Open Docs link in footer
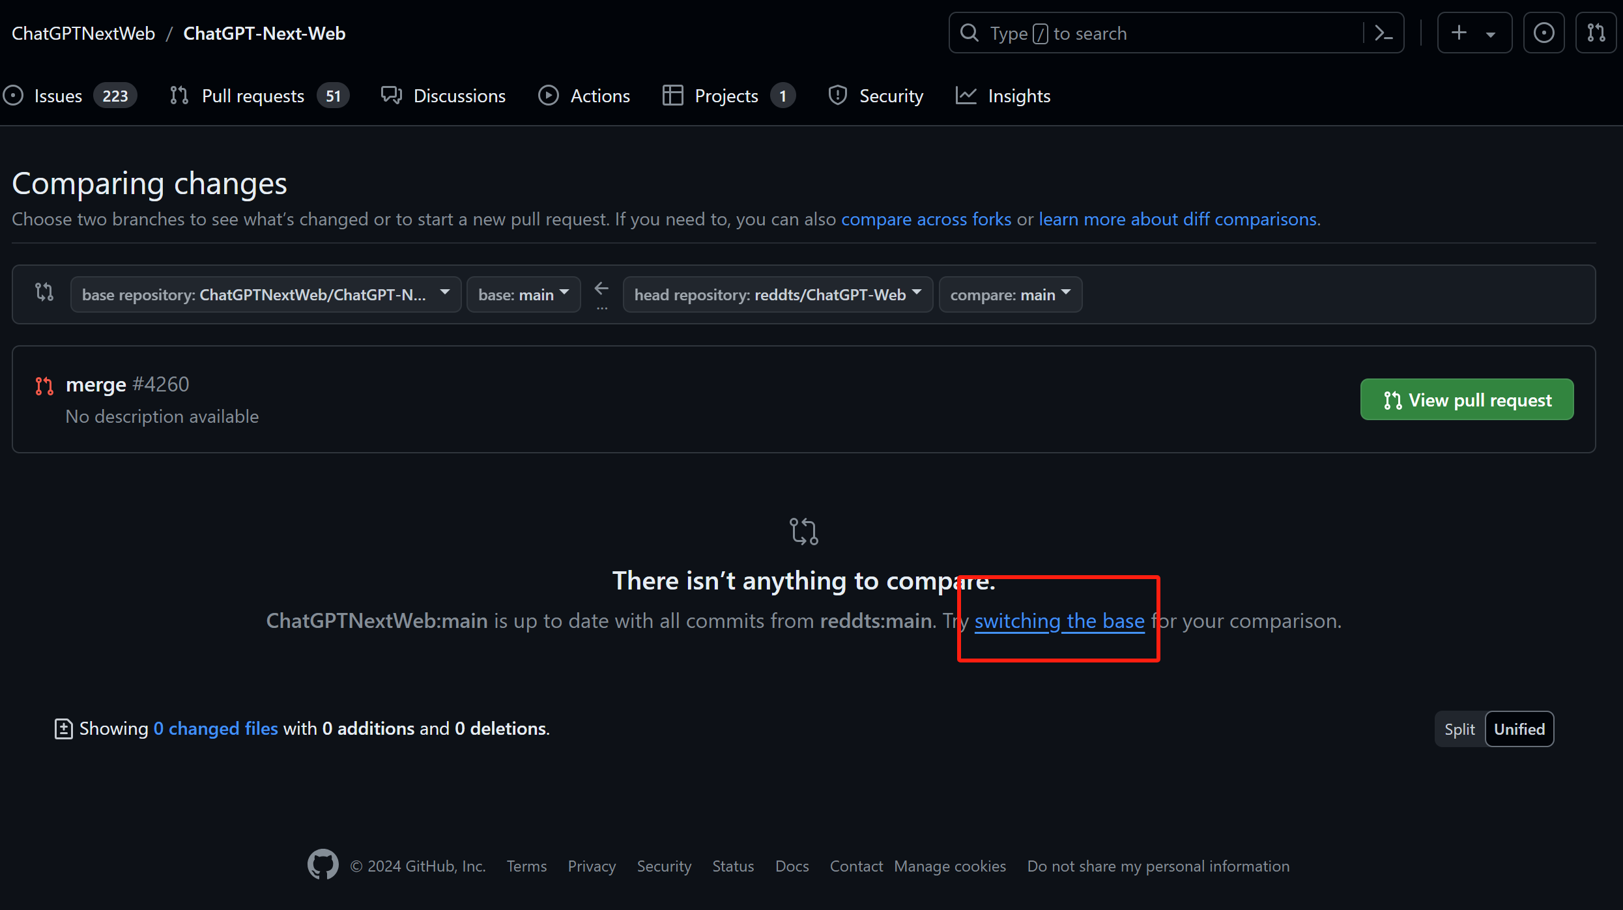The image size is (1623, 910). tap(792, 866)
